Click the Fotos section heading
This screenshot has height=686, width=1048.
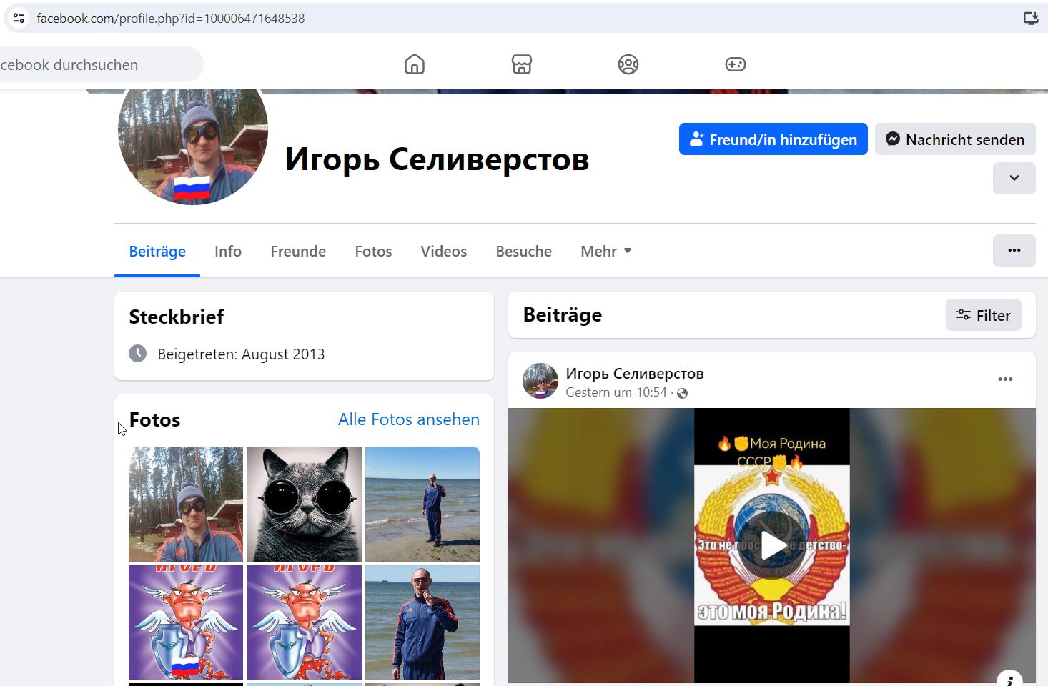(x=154, y=419)
